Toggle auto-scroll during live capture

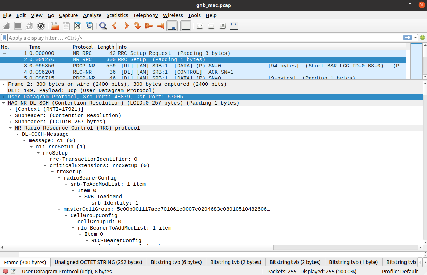(172, 26)
